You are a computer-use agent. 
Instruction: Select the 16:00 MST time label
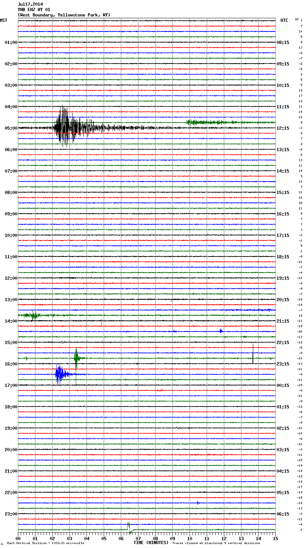tap(11, 364)
